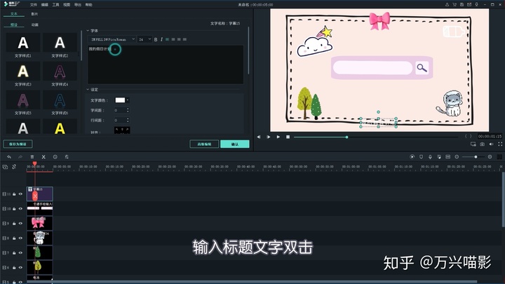Toggle visibility eye of track 6
The height and width of the screenshot is (284, 505).
point(20,268)
